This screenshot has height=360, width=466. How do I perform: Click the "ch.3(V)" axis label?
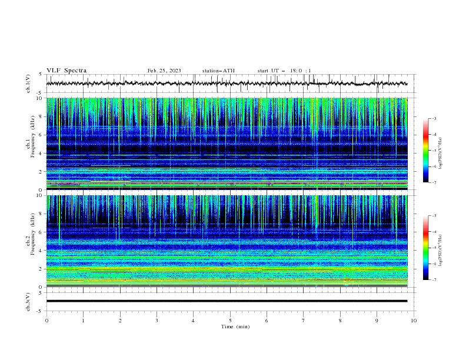pos(28,302)
